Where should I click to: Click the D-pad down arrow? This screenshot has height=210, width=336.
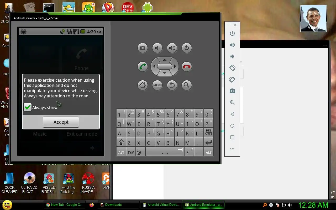coord(165,73)
